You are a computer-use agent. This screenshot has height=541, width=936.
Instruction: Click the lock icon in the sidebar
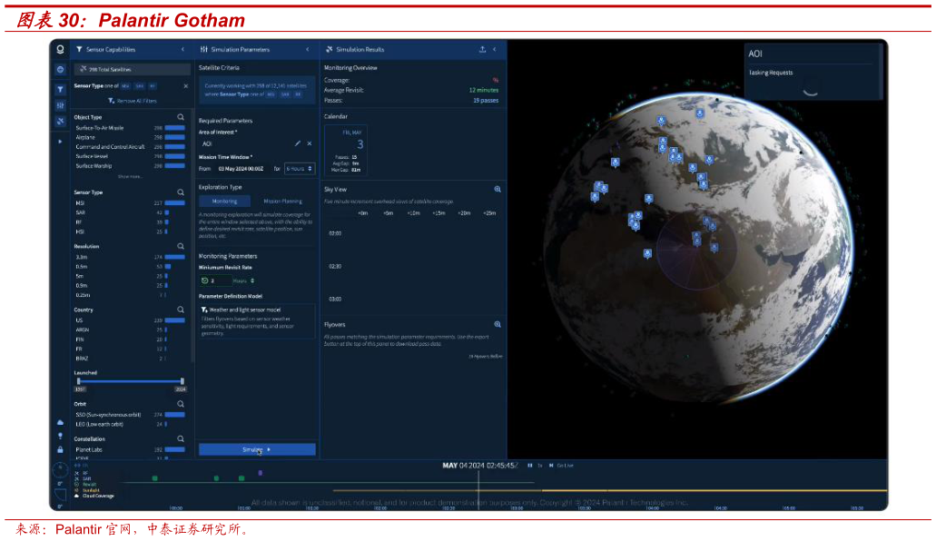coord(60,449)
